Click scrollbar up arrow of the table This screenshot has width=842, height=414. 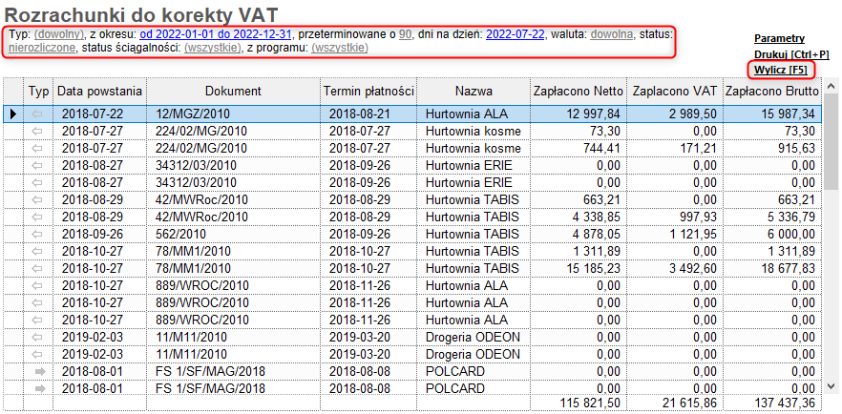point(831,86)
